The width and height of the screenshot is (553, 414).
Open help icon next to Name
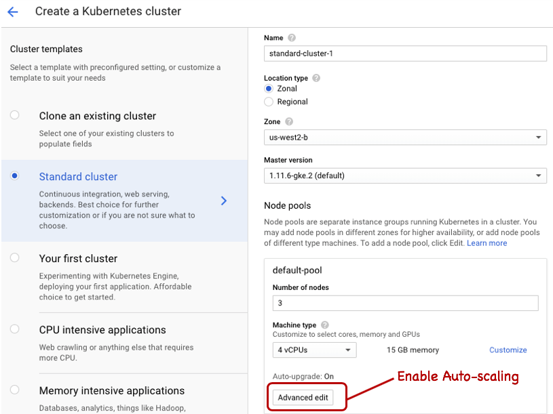click(292, 38)
